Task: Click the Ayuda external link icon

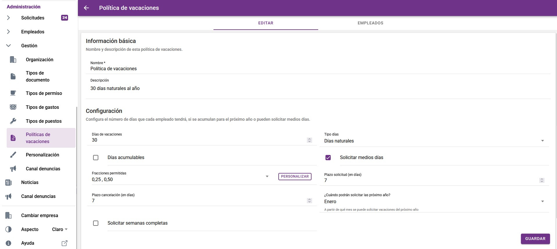Action: tap(65, 243)
